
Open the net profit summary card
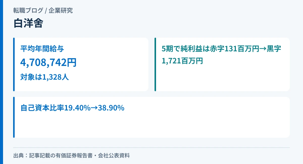point(222,64)
